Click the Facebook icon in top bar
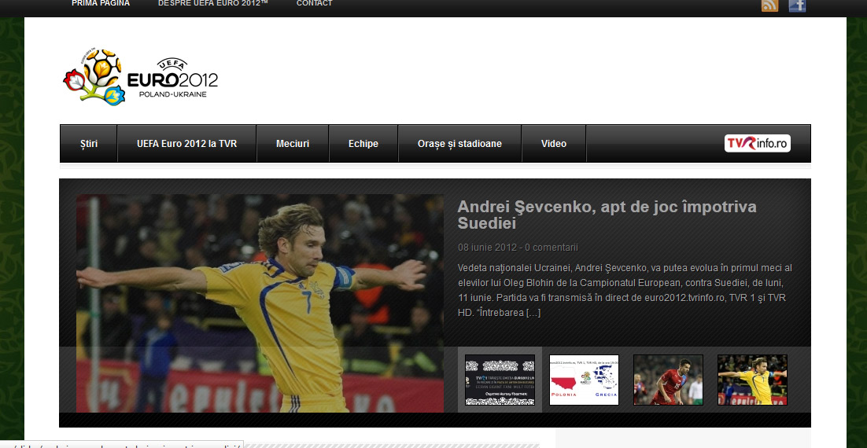Viewport: 867px width, 448px height. tap(797, 6)
